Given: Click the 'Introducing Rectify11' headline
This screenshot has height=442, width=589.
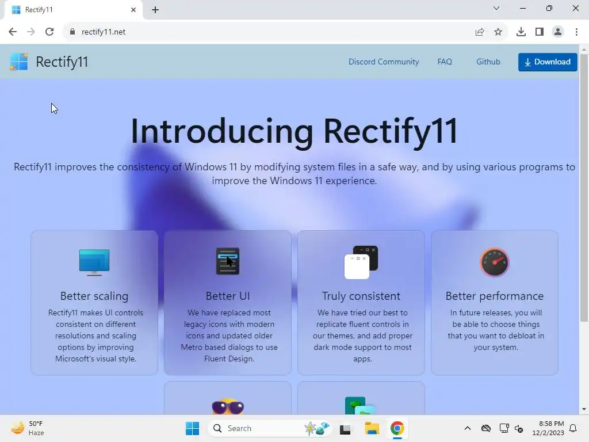Looking at the screenshot, I should pyautogui.click(x=294, y=132).
